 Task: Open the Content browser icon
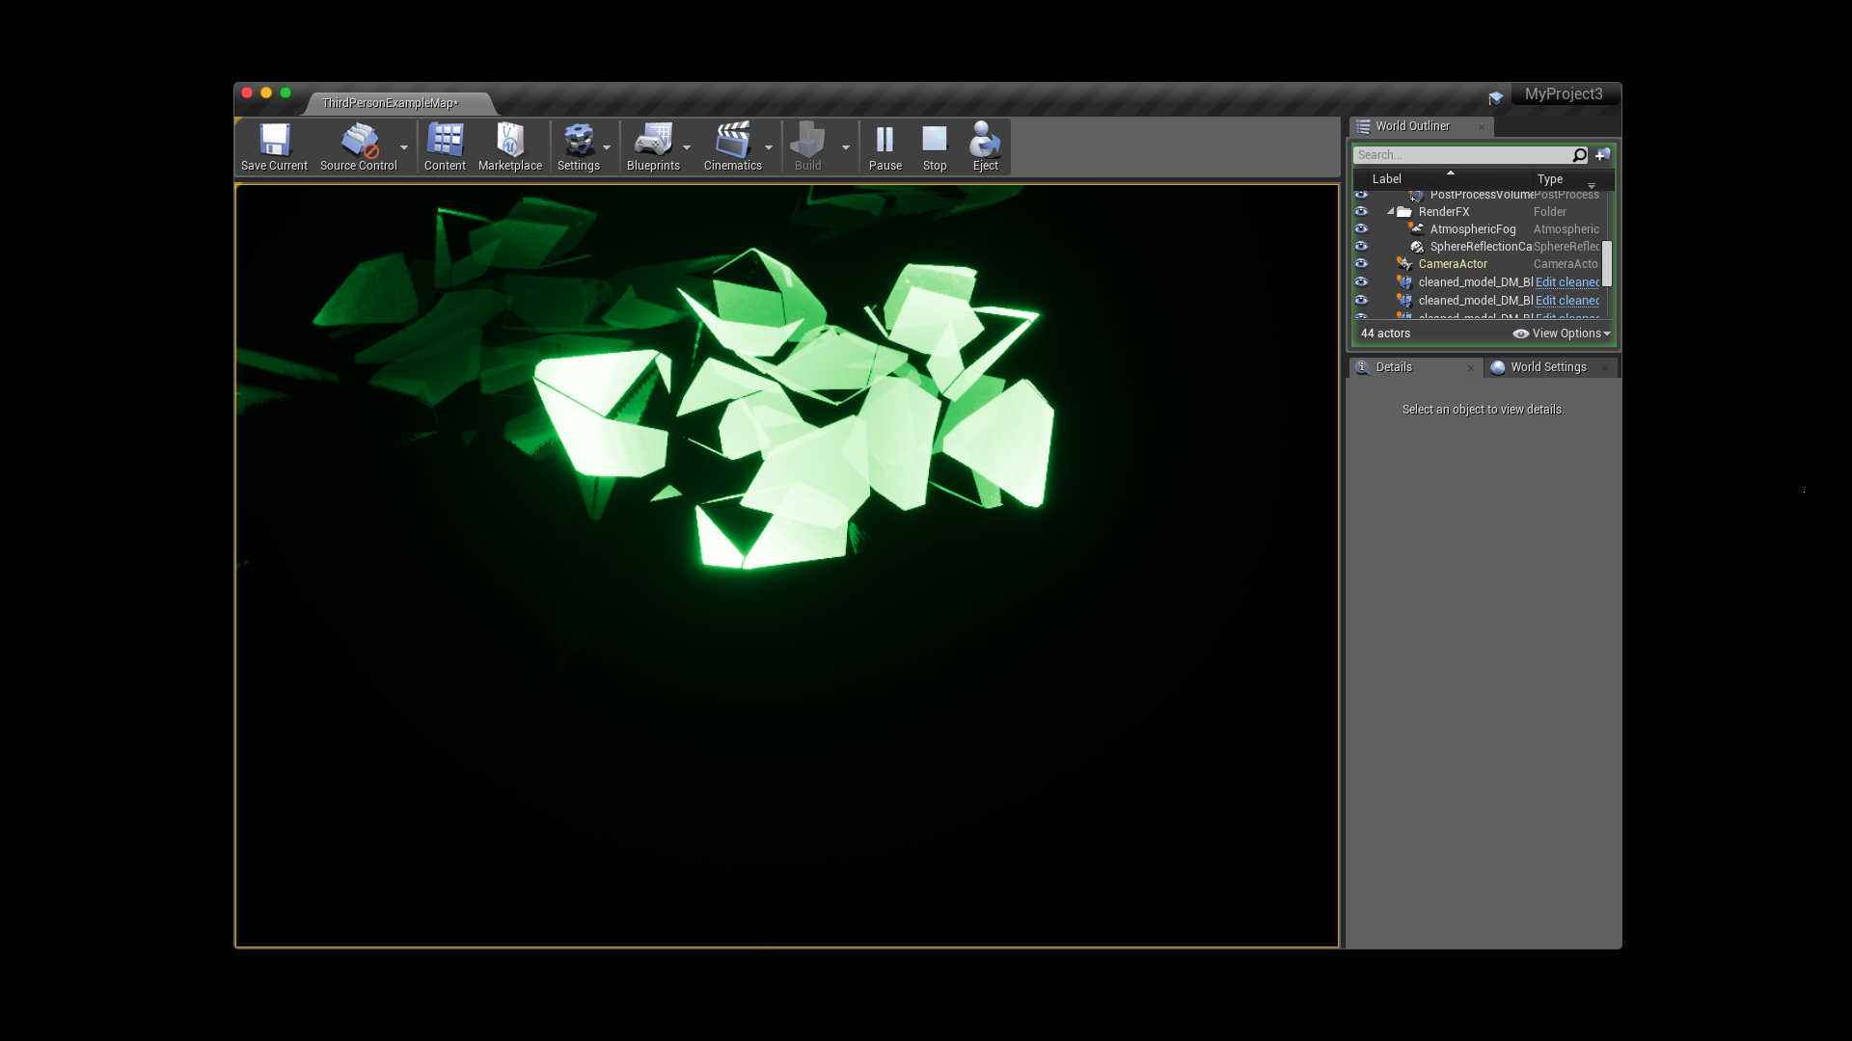445,141
